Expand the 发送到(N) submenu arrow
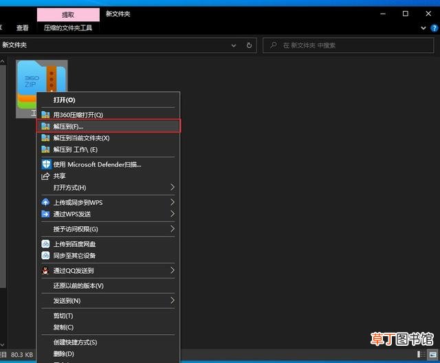This screenshot has height=363, width=440. (x=173, y=300)
